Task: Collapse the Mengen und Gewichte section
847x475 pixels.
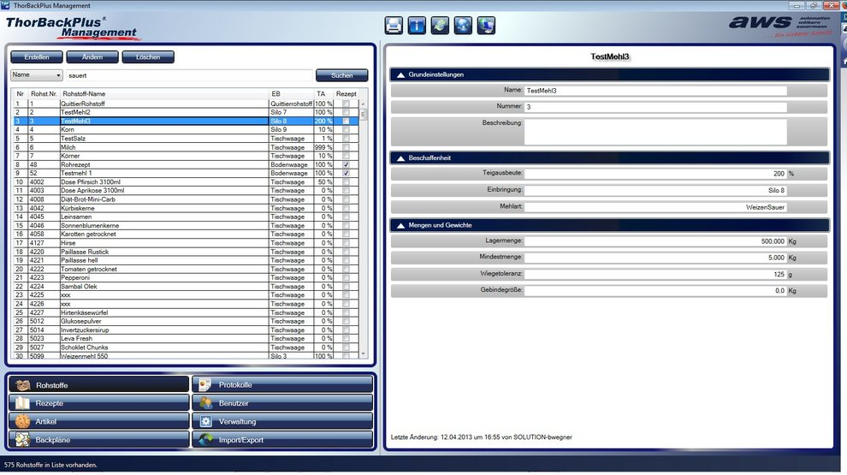Action: (x=400, y=225)
